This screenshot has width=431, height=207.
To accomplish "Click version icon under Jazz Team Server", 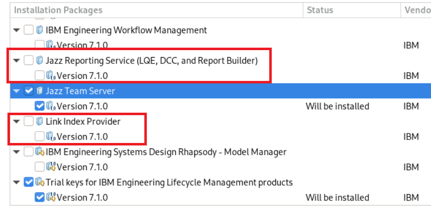I will point(51,106).
